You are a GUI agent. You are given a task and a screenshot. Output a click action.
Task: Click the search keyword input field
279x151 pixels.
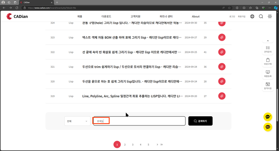[139, 121]
